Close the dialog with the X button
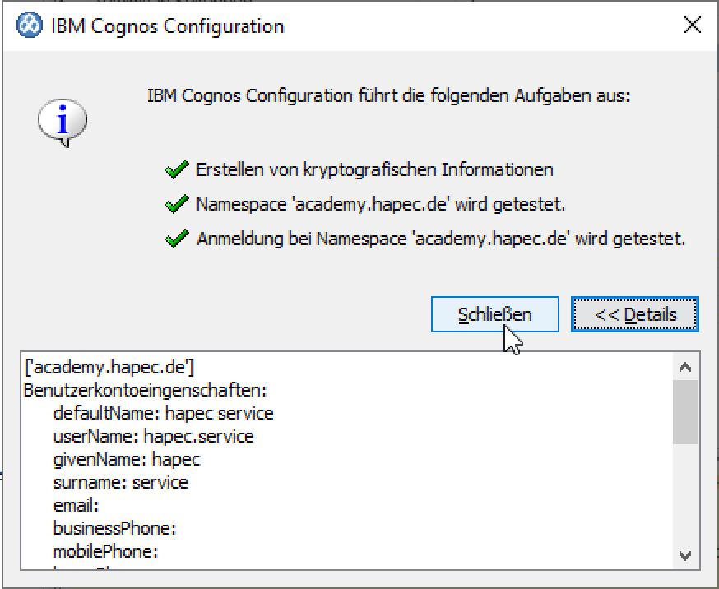The height and width of the screenshot is (589, 719). (x=693, y=26)
